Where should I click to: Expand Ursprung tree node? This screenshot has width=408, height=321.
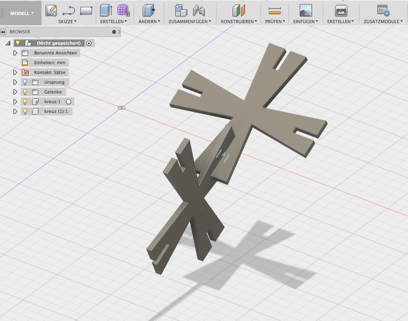15,82
